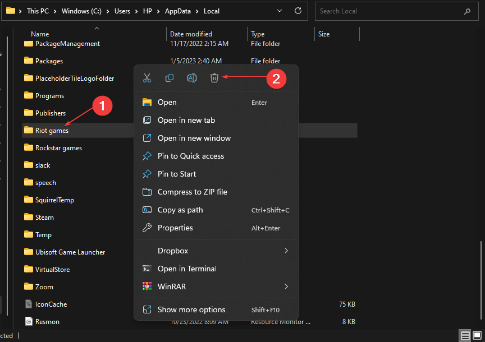Click the WinRAR books icon
The height and width of the screenshot is (342, 485).
coord(147,286)
